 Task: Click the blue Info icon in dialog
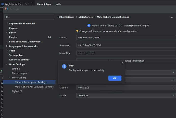click(x=64, y=66)
